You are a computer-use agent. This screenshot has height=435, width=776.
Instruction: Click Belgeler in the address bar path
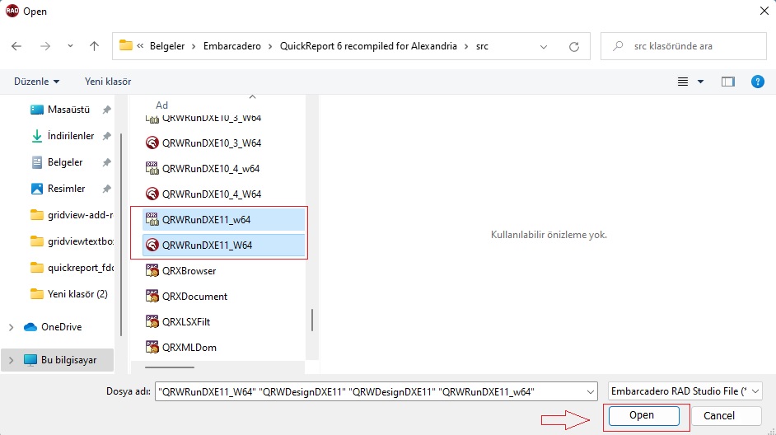pos(167,46)
